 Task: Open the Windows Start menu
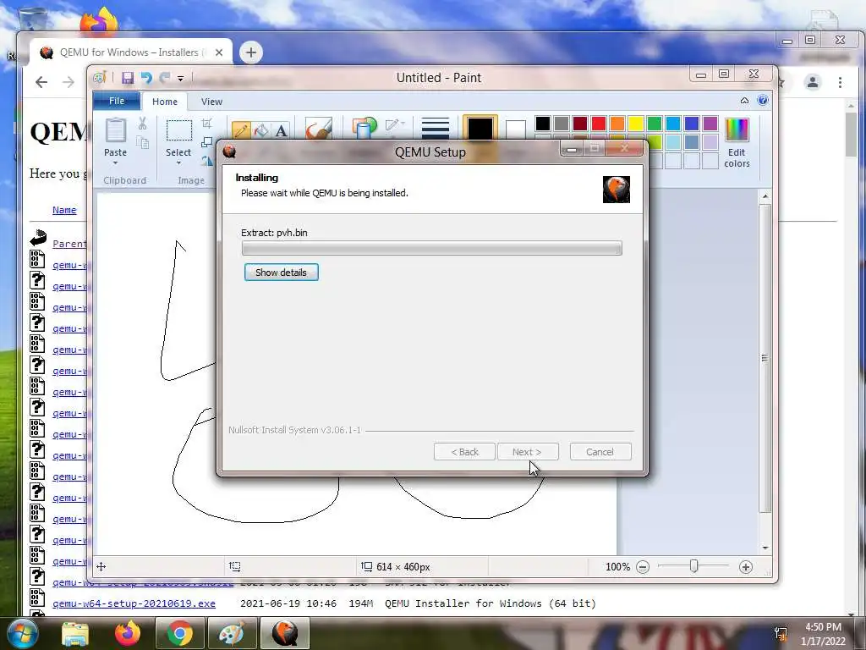23,633
